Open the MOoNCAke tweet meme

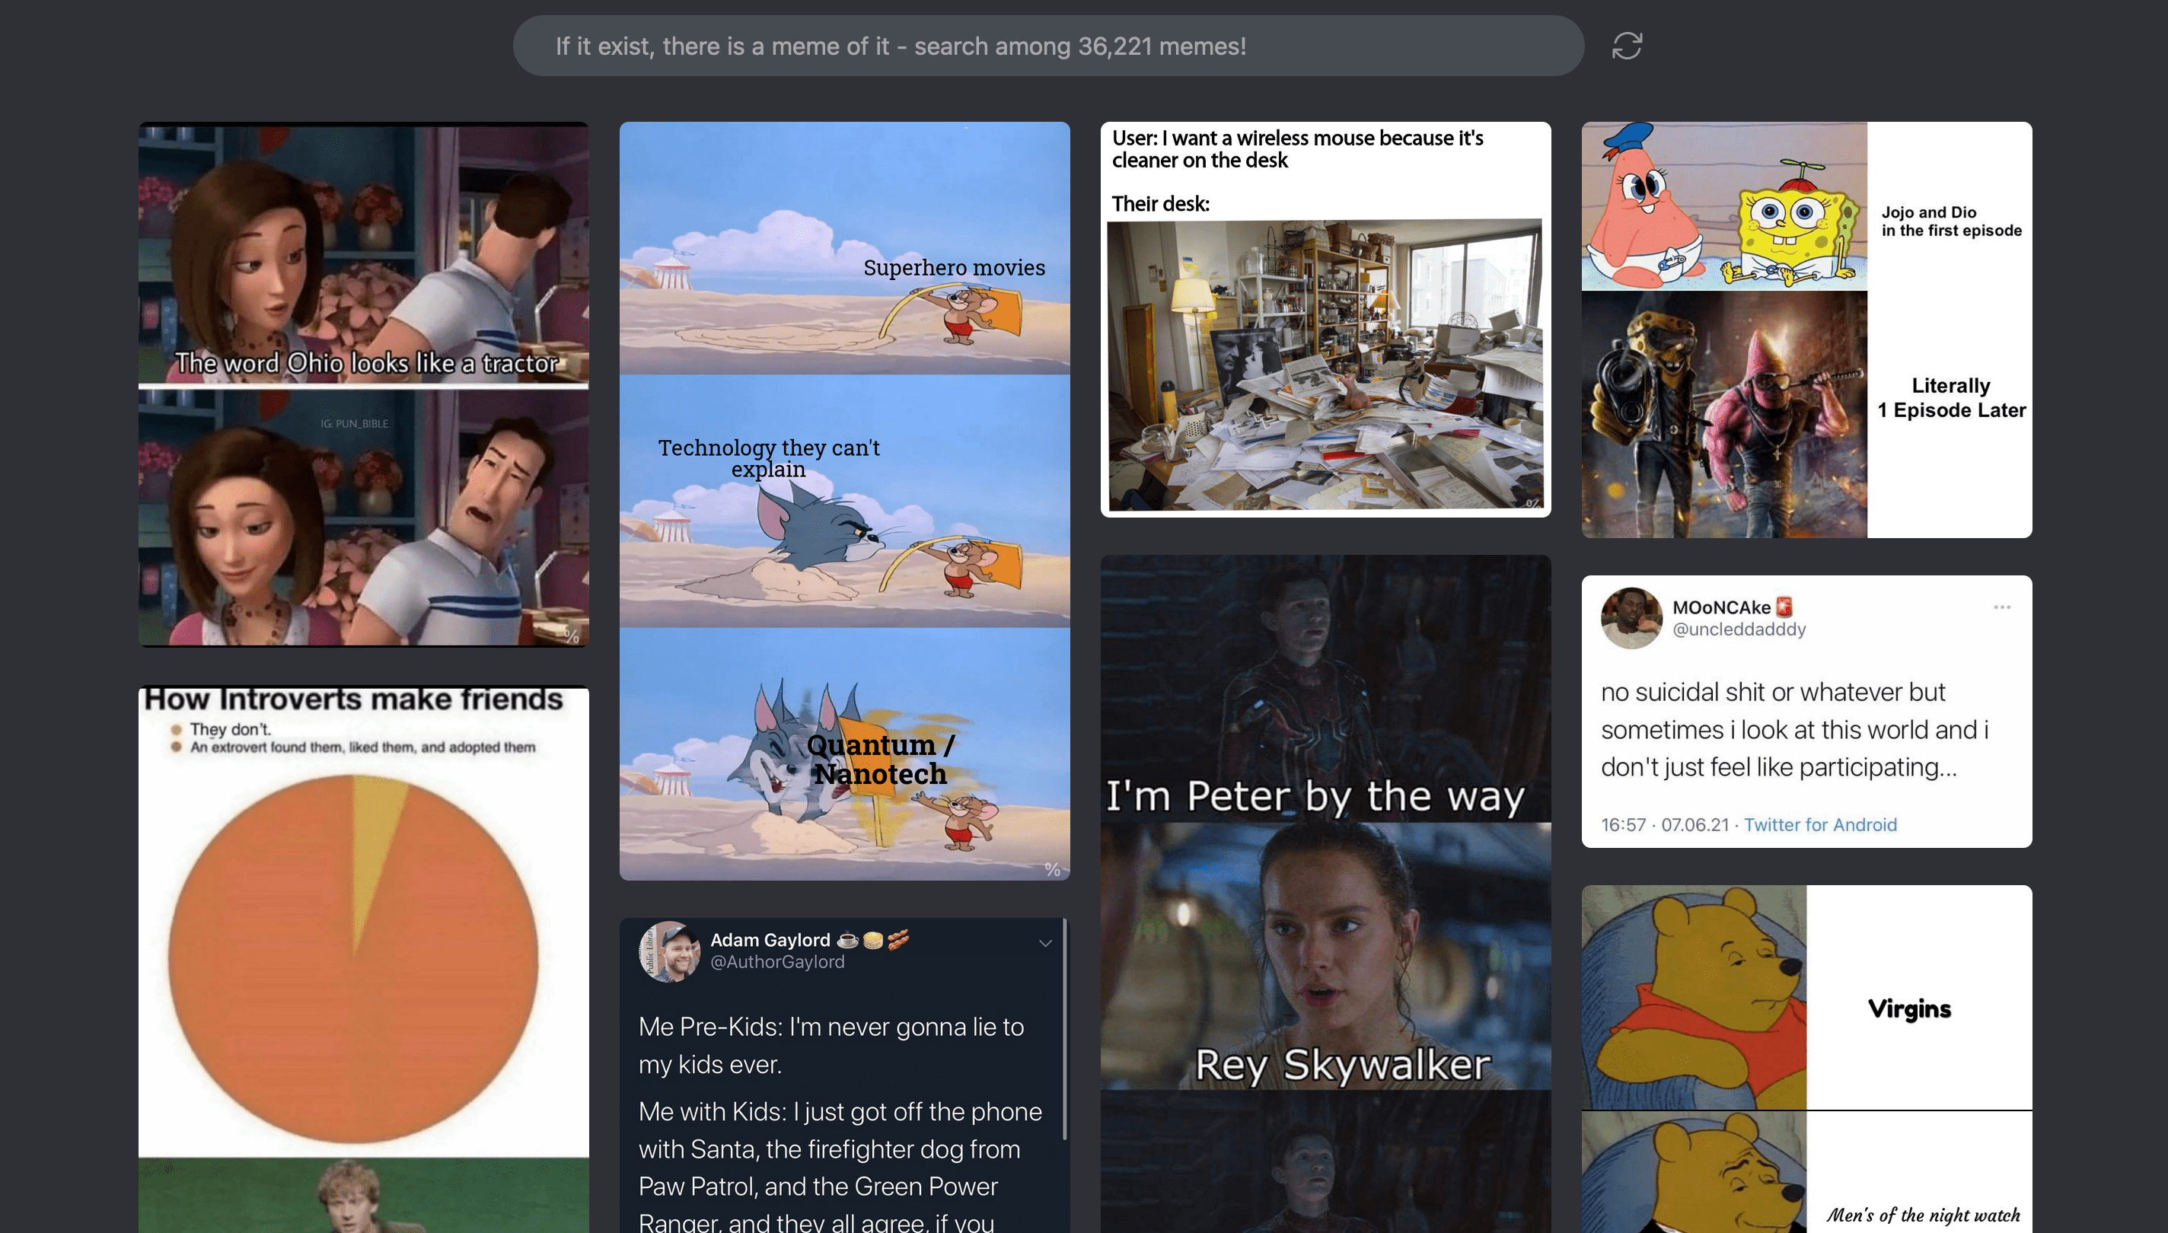point(1806,712)
